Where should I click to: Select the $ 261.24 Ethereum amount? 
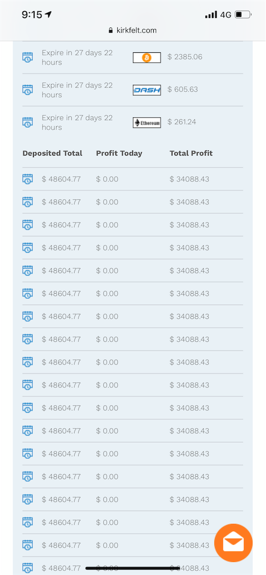tap(182, 122)
